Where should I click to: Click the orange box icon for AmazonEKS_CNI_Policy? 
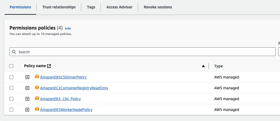pos(37,98)
